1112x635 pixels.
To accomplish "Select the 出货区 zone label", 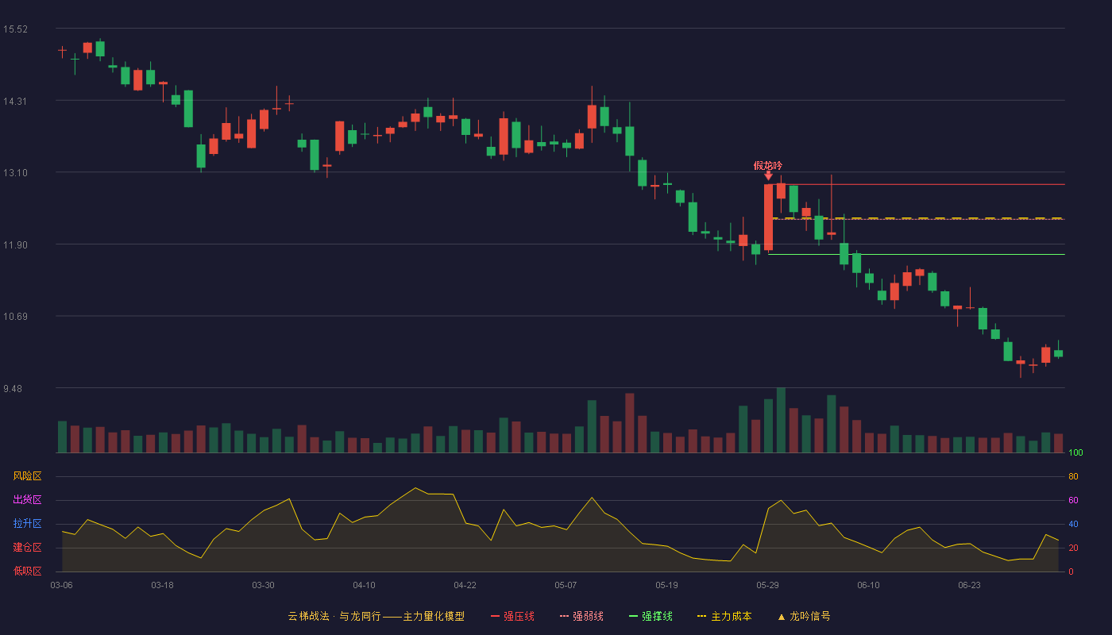I will (27, 500).
